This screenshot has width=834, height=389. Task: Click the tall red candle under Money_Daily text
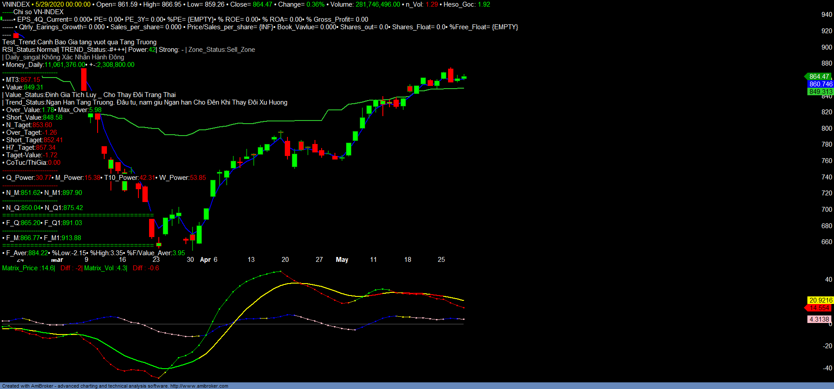point(84,80)
